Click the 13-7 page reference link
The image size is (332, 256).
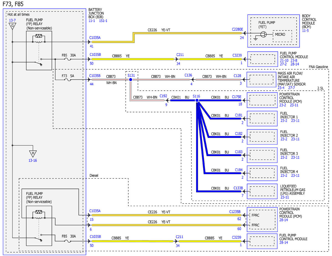pos(12,20)
